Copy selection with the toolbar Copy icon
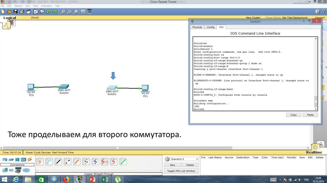The height and width of the screenshot is (183, 327). click(x=36, y=12)
